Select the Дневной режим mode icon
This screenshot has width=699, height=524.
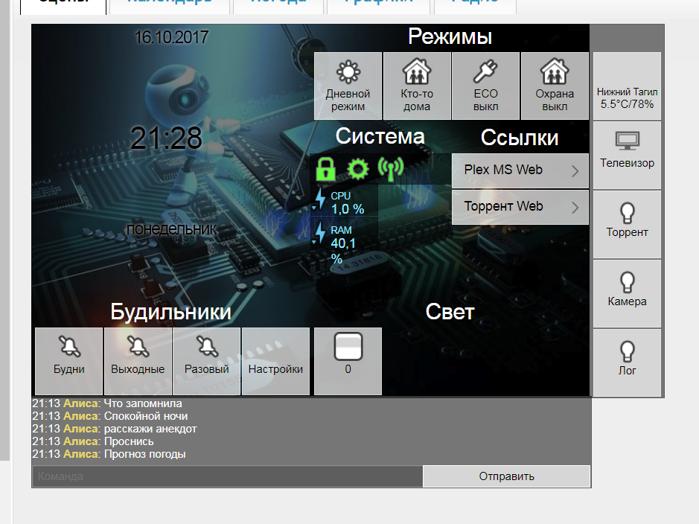[347, 84]
